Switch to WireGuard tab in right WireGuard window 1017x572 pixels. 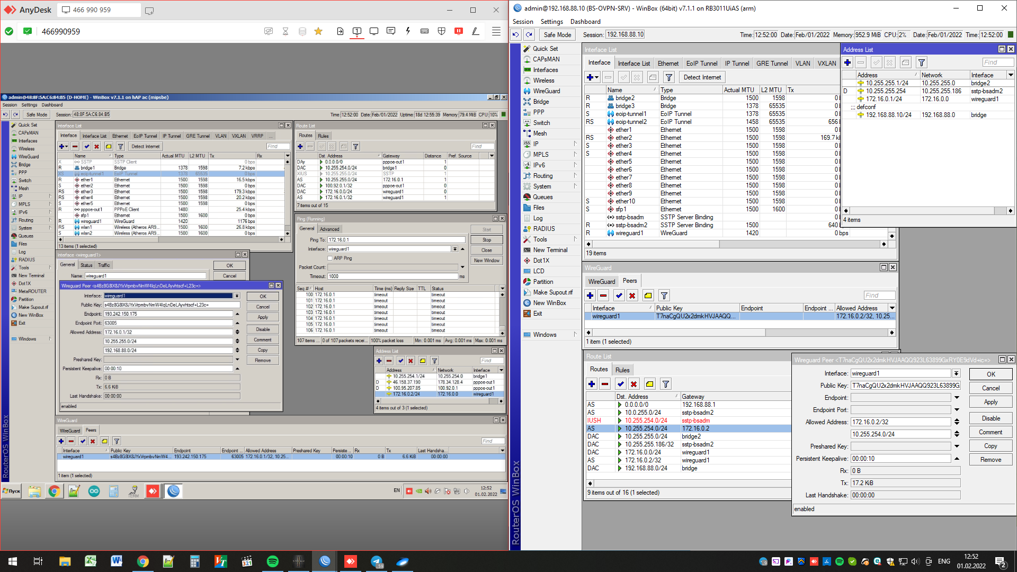coord(602,282)
